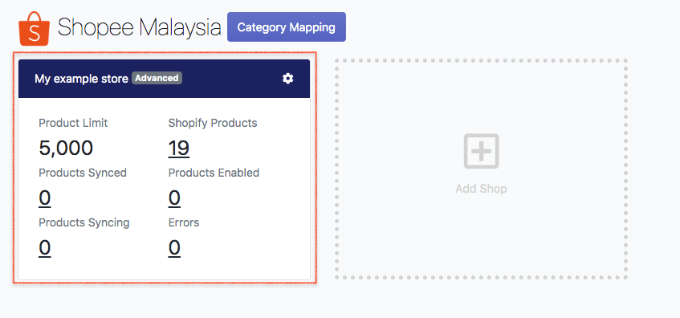Click the Products Syncing label
This screenshot has height=318, width=680.
pos(84,222)
